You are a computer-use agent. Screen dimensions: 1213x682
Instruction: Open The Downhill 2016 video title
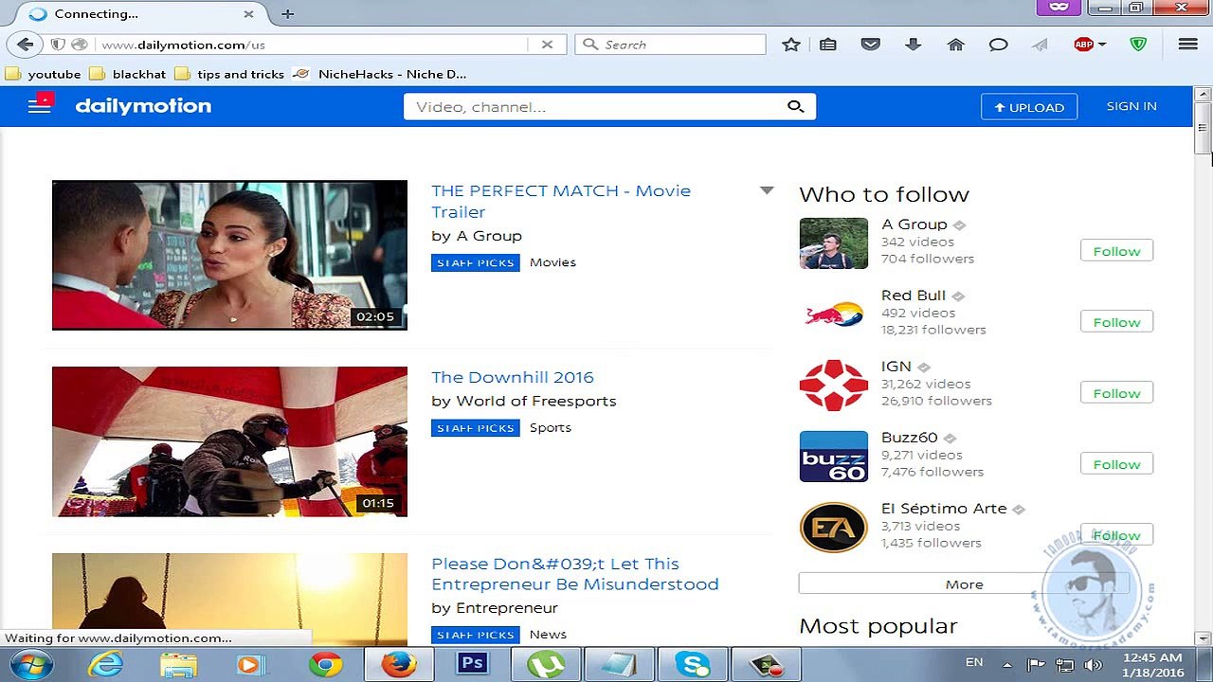click(x=513, y=377)
